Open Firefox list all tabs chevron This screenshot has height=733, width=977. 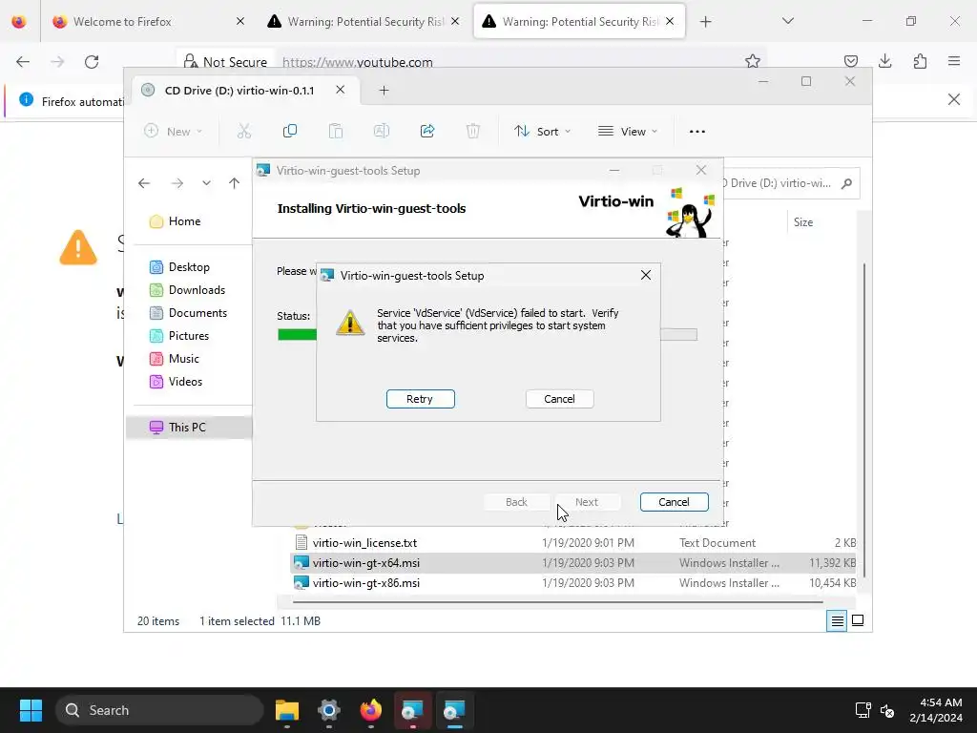[787, 21]
